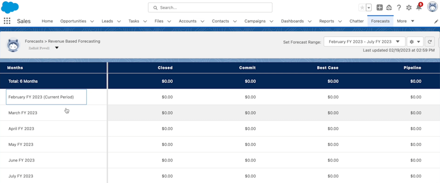Image resolution: width=440 pixels, height=183 pixels.
Task: View notifications via the bell icon
Action: tap(418, 7)
